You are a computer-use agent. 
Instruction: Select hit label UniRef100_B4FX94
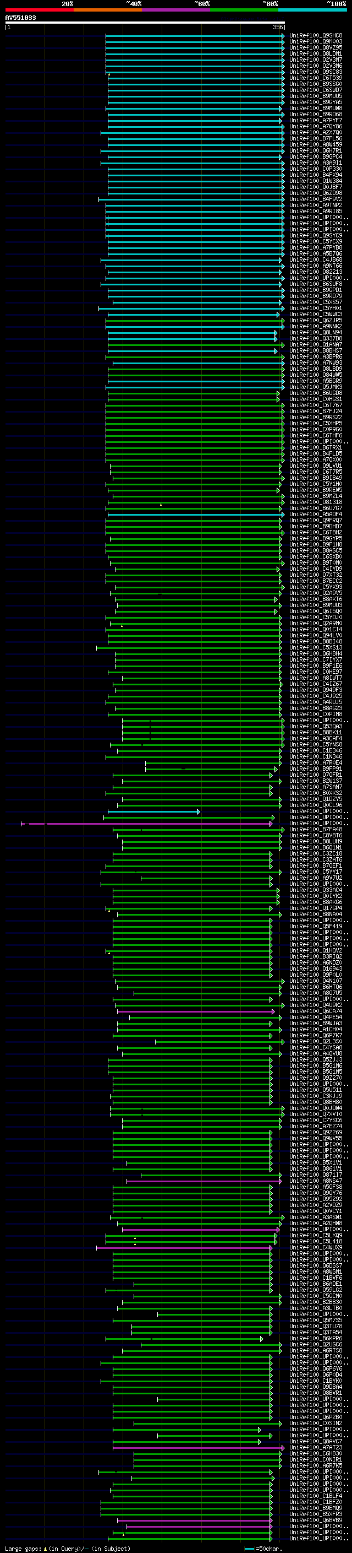(x=315, y=175)
